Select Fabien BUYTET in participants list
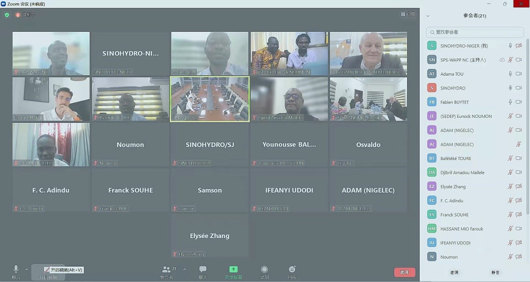 point(475,102)
